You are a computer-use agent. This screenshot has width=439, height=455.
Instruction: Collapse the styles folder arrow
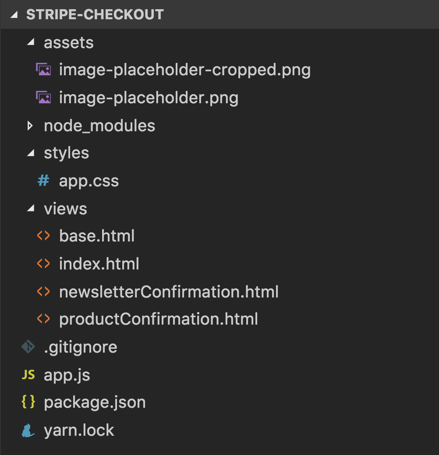[31, 153]
